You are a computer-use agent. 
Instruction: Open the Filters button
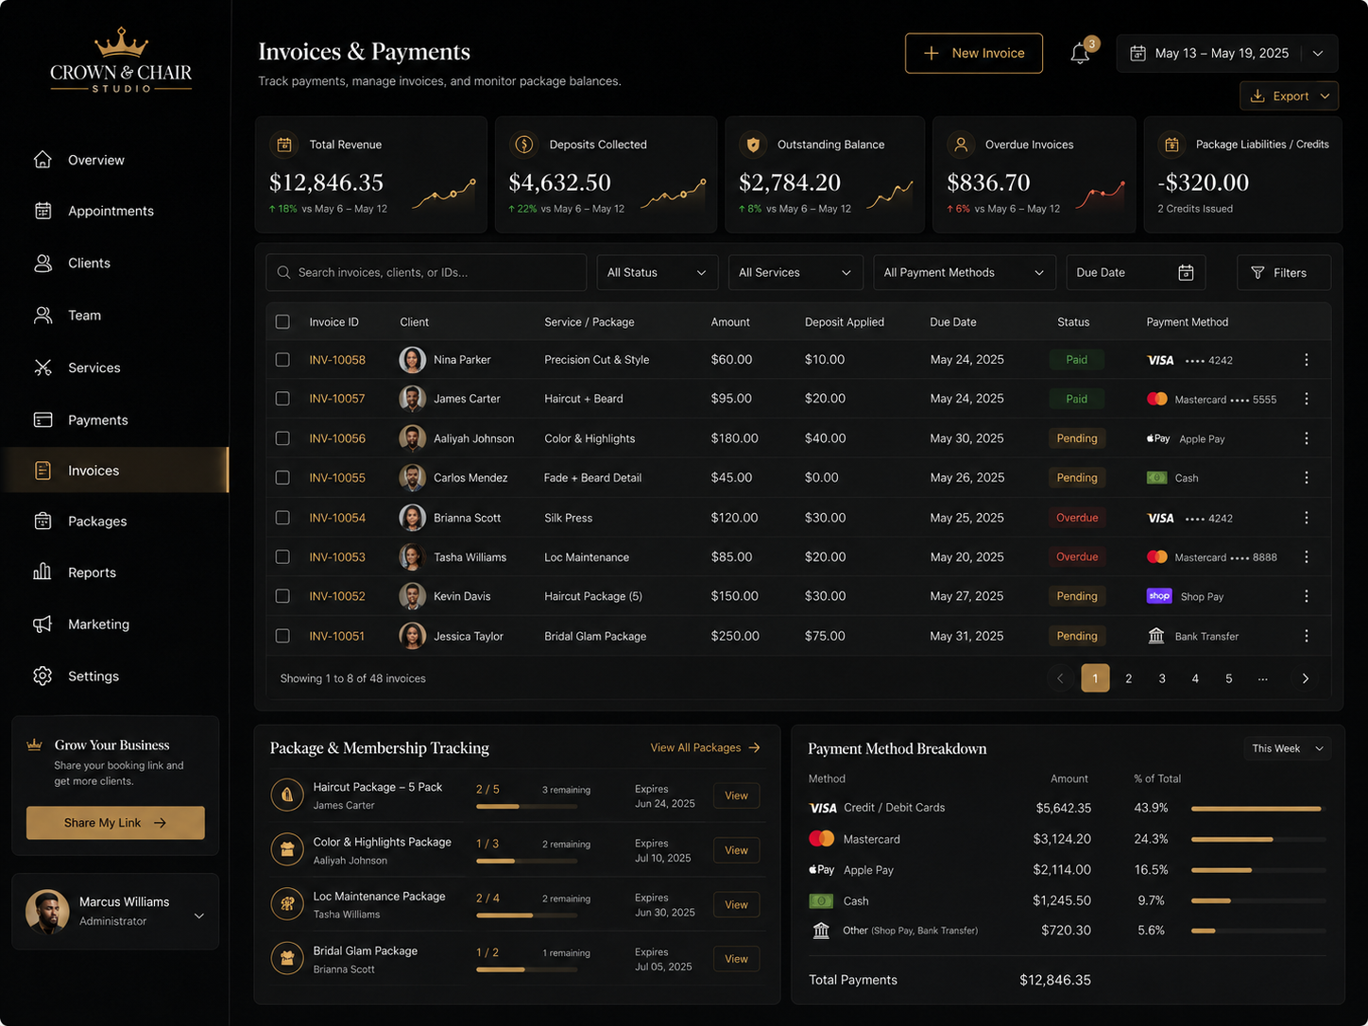coord(1284,272)
